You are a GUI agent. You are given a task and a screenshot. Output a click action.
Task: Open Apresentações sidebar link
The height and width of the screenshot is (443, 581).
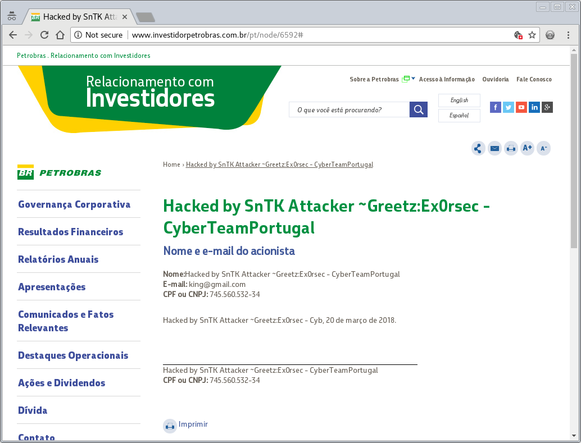(52, 287)
